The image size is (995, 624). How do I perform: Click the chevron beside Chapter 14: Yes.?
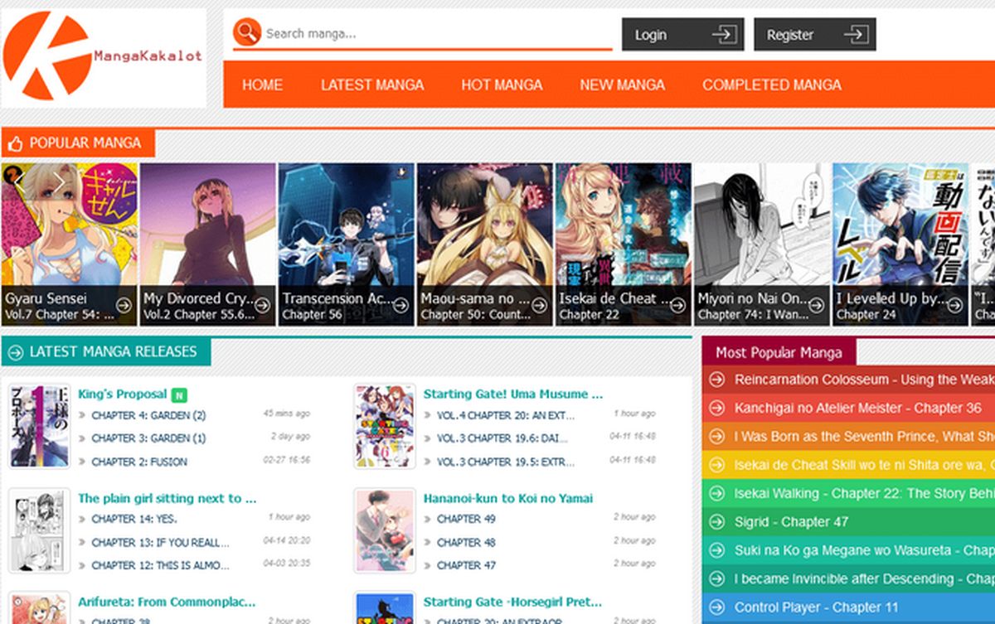pos(82,520)
